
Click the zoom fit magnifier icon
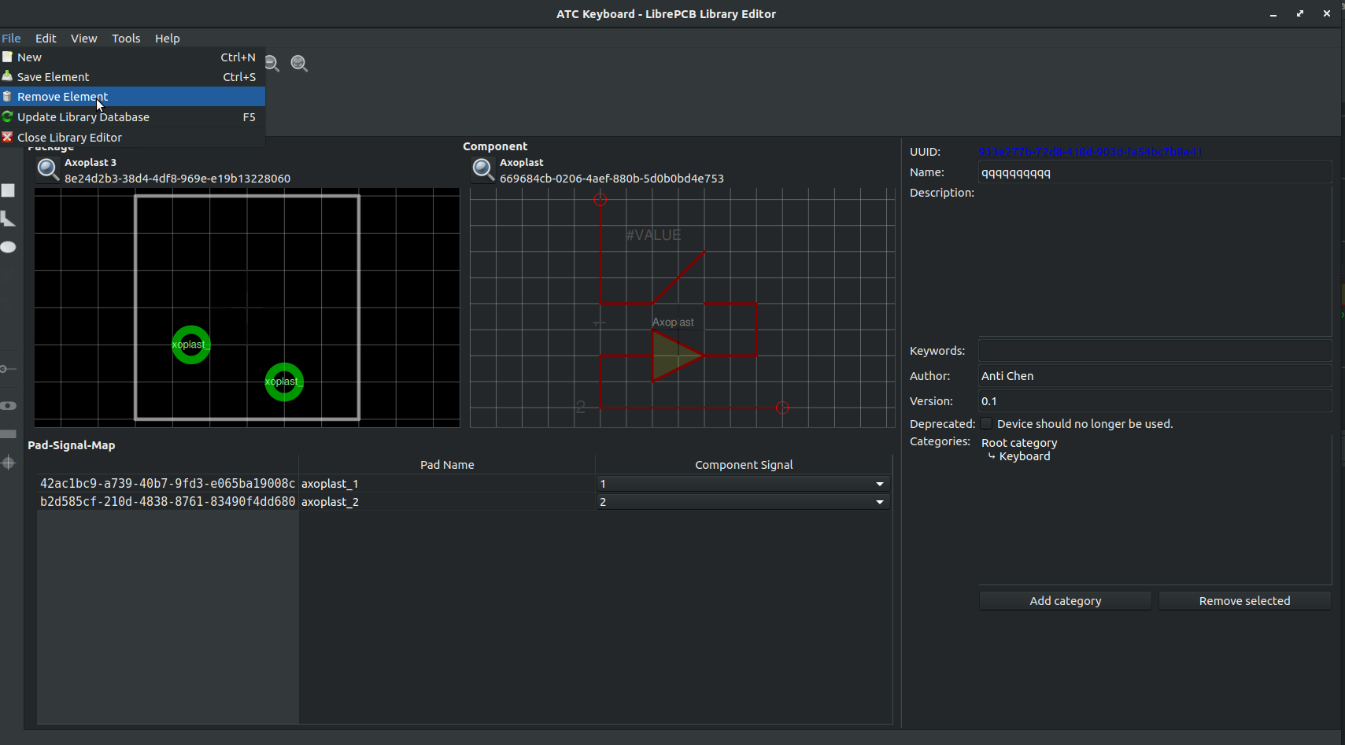299,64
